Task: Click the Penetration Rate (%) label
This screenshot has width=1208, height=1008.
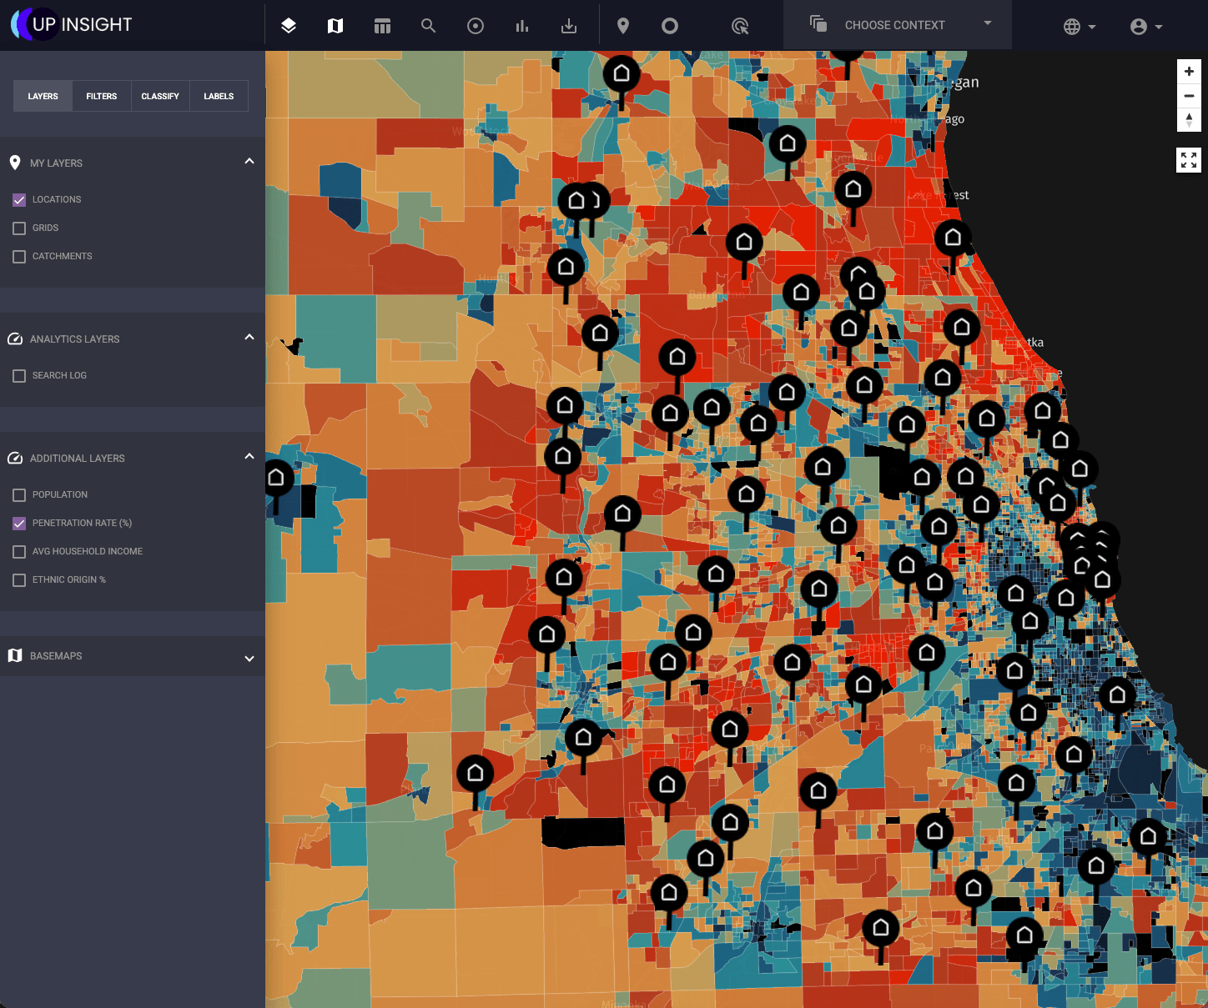Action: (83, 523)
